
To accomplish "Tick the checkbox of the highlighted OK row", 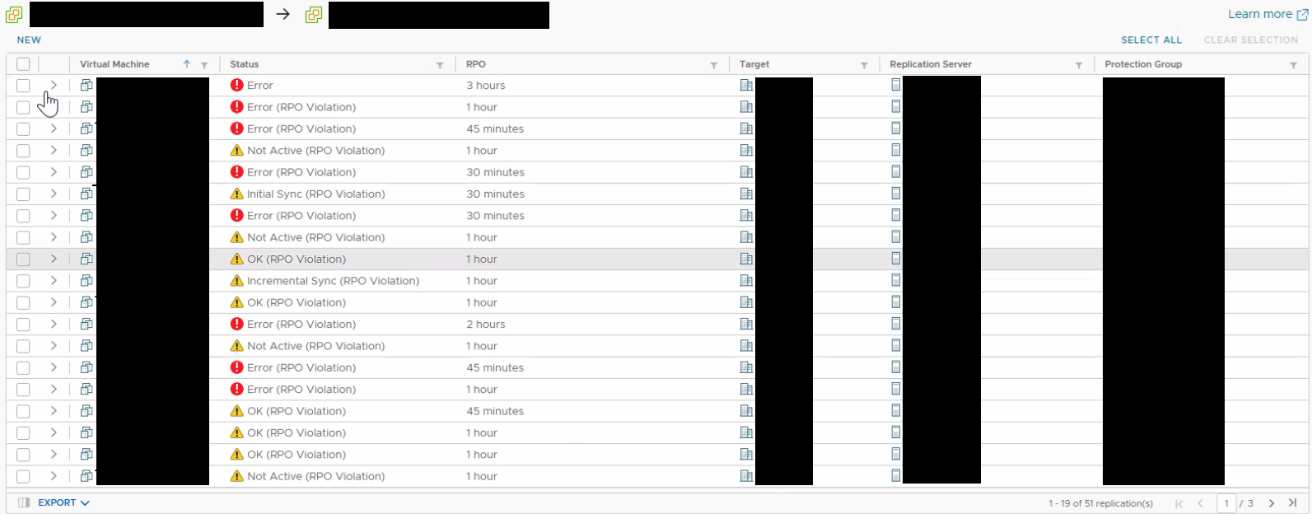I will 23,259.
